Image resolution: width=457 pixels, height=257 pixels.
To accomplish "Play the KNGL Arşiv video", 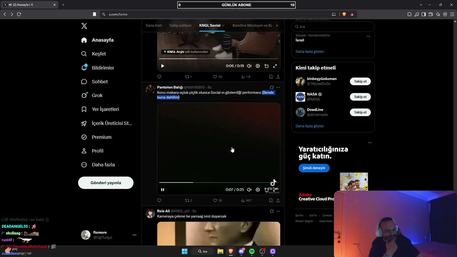I will (162, 66).
